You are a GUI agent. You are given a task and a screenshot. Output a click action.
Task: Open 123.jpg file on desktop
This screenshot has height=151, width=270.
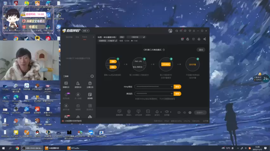[5, 88]
